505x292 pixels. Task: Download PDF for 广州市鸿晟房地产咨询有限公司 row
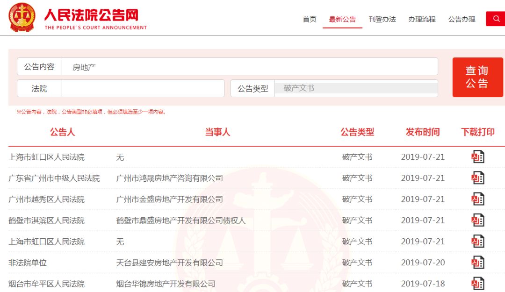tap(477, 178)
